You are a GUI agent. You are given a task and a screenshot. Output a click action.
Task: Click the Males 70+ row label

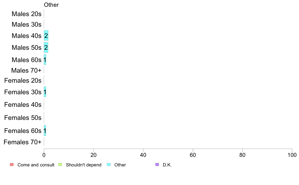tap(26, 70)
